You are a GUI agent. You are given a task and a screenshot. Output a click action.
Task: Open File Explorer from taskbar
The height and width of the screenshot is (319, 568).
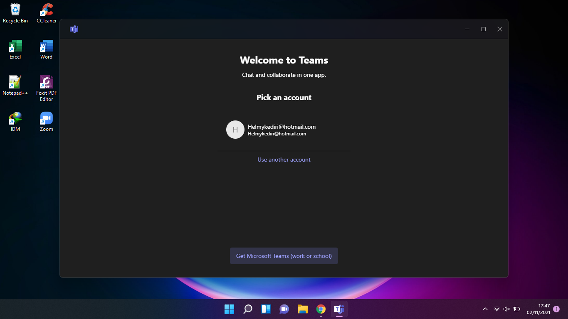(x=303, y=309)
